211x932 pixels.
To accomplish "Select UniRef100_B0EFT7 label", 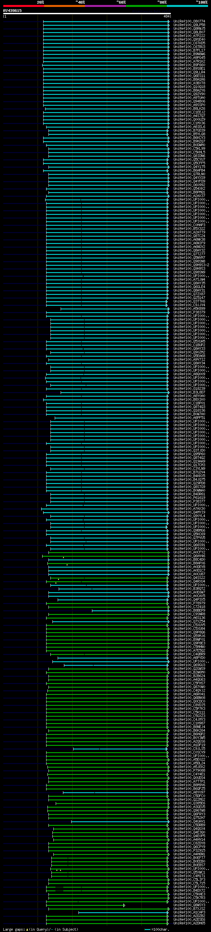I will click(x=189, y=858).
